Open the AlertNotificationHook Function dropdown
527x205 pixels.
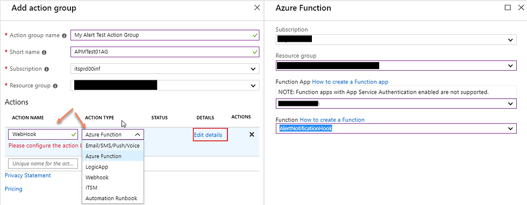click(396, 128)
